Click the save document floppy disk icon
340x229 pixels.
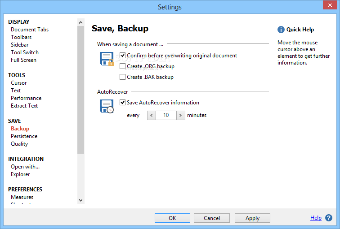(107, 59)
